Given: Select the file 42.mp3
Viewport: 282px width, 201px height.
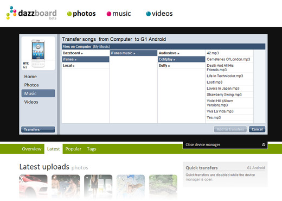Looking at the screenshot, I should [229, 53].
